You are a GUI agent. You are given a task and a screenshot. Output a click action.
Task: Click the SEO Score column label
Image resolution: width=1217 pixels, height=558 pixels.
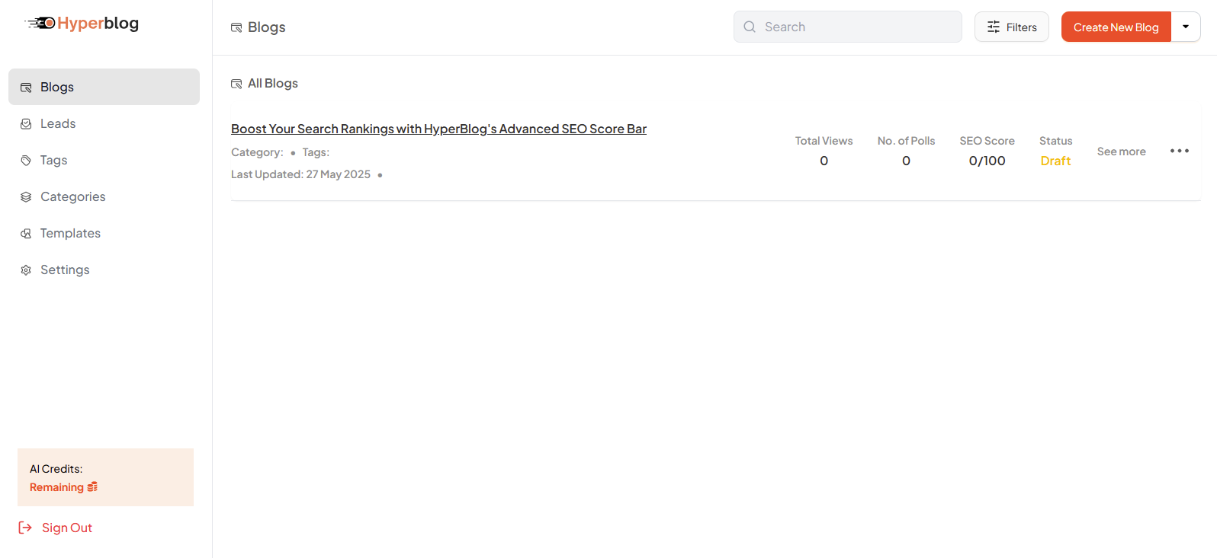coord(987,141)
